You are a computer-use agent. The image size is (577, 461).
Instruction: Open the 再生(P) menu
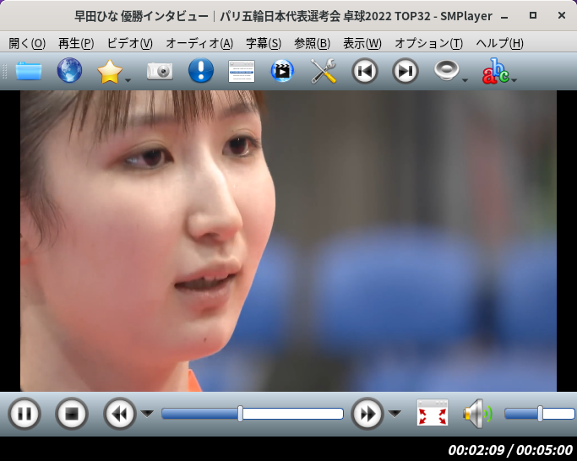point(76,43)
